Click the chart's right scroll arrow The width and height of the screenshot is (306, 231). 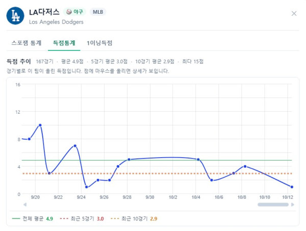coord(293,204)
